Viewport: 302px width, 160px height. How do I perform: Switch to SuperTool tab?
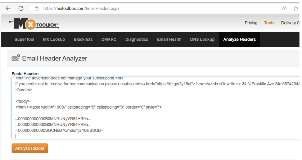[24, 40]
